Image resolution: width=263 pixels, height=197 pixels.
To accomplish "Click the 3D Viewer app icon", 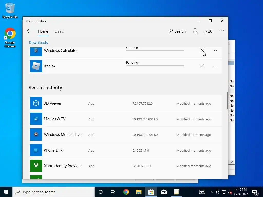I will click(x=36, y=103).
